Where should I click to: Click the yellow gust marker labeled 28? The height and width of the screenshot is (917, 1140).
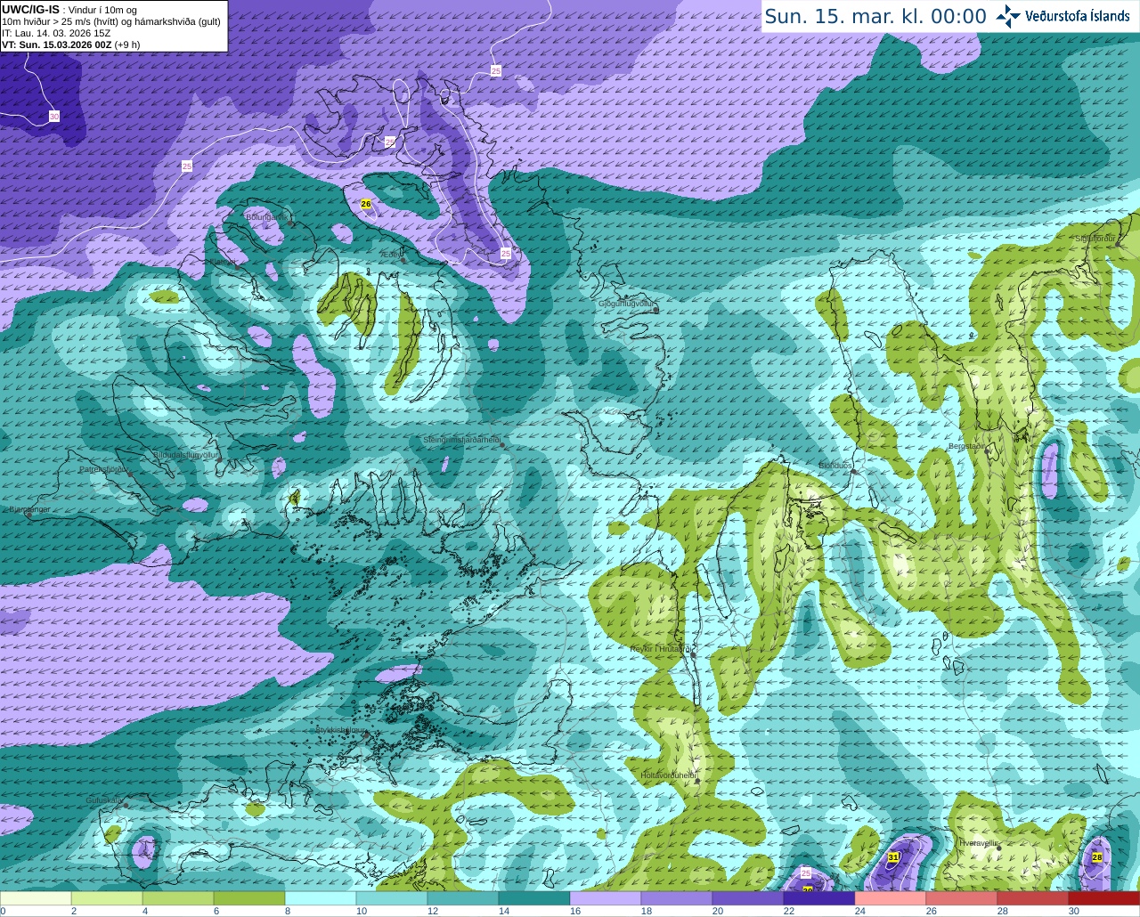pos(1097,857)
